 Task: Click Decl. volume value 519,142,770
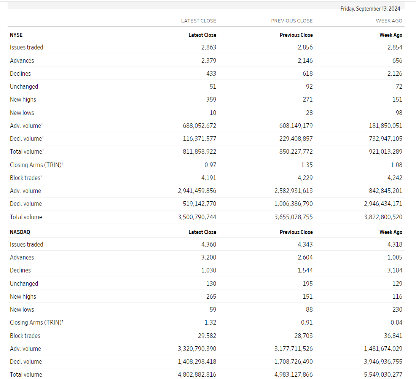[199, 204]
